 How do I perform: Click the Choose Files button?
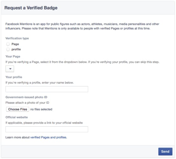[18, 109]
